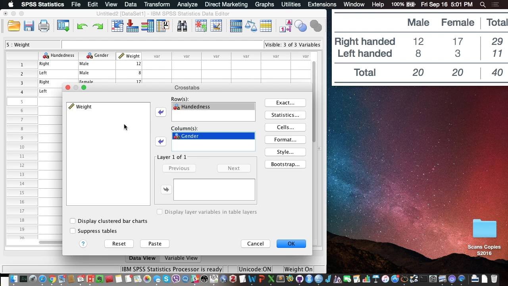Image resolution: width=508 pixels, height=286 pixels.
Task: Open Safari from the Dock
Action: click(42, 279)
